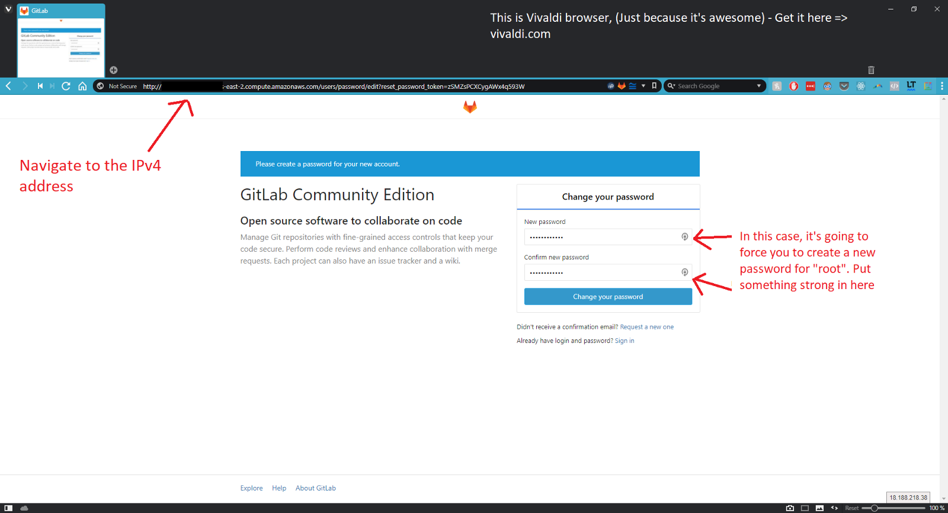The image size is (948, 513).
Task: Click the scroll-down arrow on page scrollbar
Action: [944, 499]
